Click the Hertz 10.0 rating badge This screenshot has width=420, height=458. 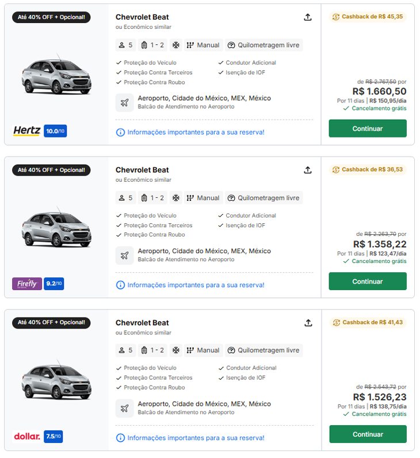(x=55, y=131)
